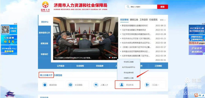Open the 工伤预防 navigation item

click(x=158, y=66)
